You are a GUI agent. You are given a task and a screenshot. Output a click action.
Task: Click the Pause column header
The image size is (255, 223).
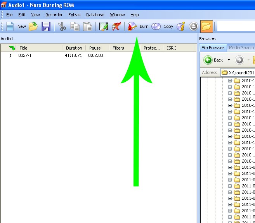pyautogui.click(x=97, y=48)
